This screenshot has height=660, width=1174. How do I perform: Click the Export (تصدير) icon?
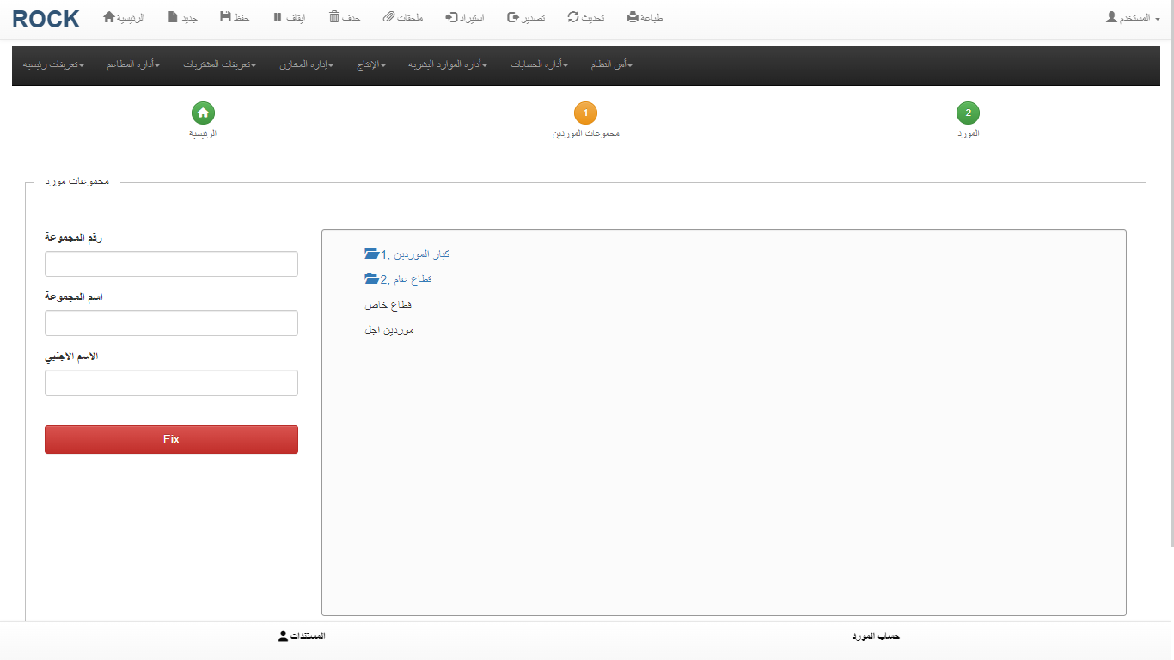tap(513, 17)
